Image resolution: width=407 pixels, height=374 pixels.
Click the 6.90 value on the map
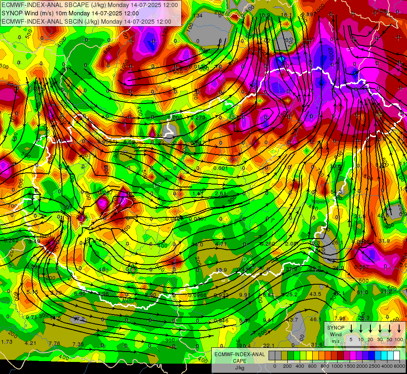[79, 293]
